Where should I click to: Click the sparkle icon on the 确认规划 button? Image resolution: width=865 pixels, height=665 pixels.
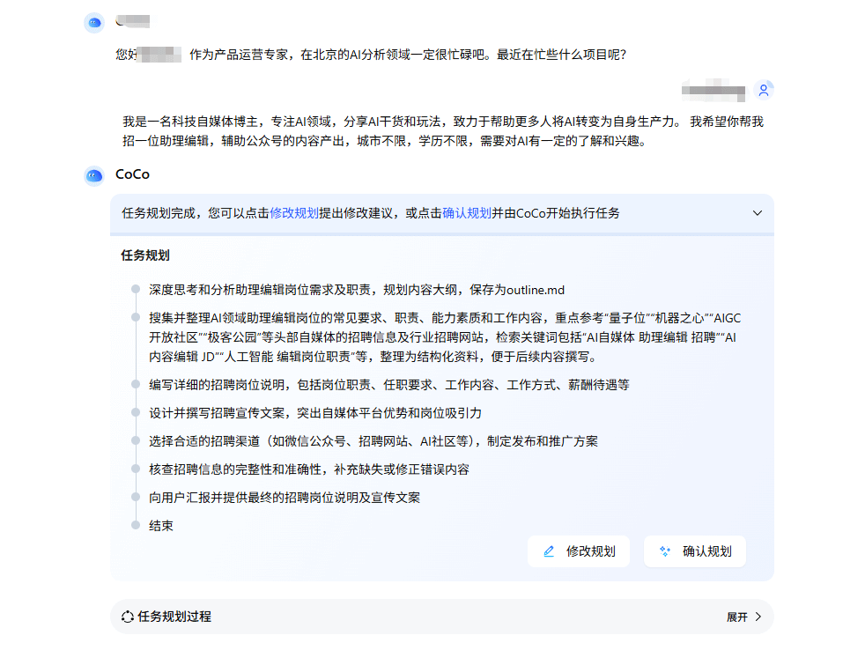point(665,551)
